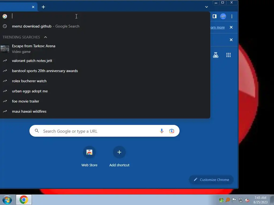
Task: Click the Web Store label
Action: (x=89, y=165)
